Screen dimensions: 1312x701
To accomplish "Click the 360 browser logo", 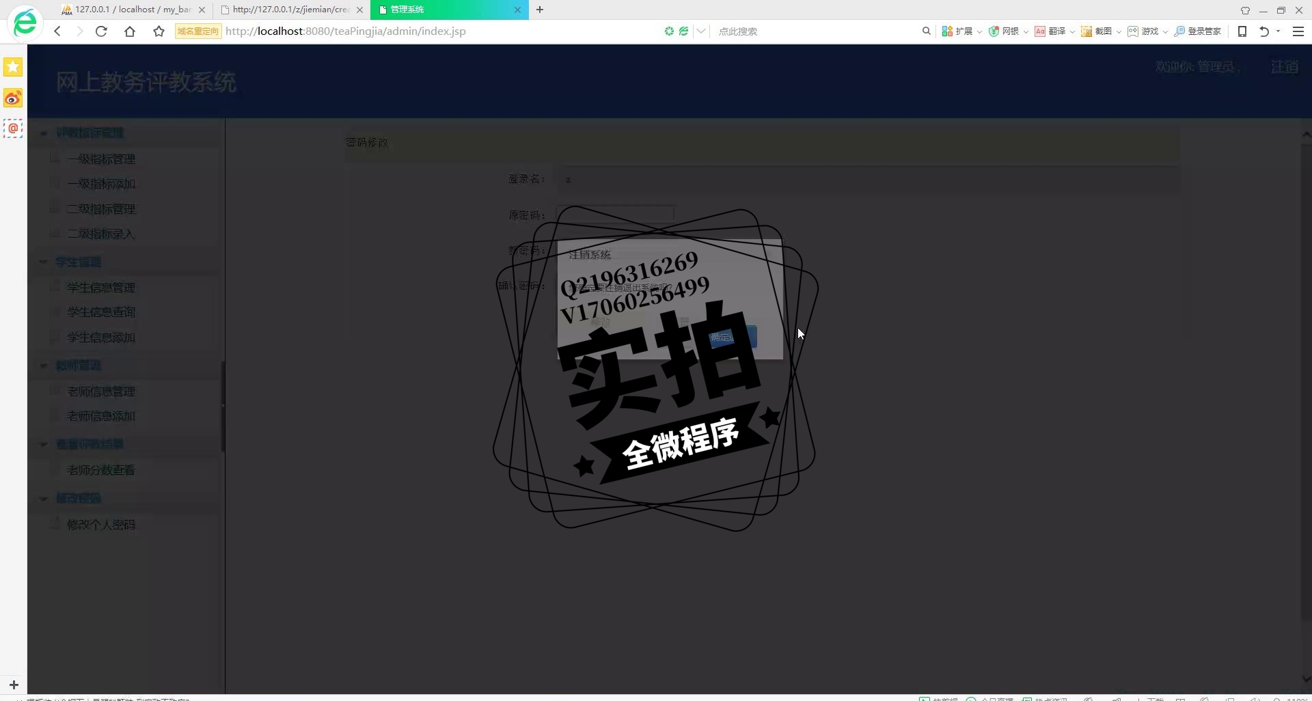I will 25,23.
